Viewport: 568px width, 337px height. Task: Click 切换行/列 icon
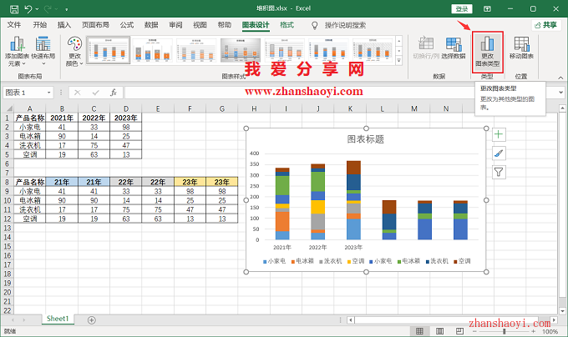pos(426,48)
